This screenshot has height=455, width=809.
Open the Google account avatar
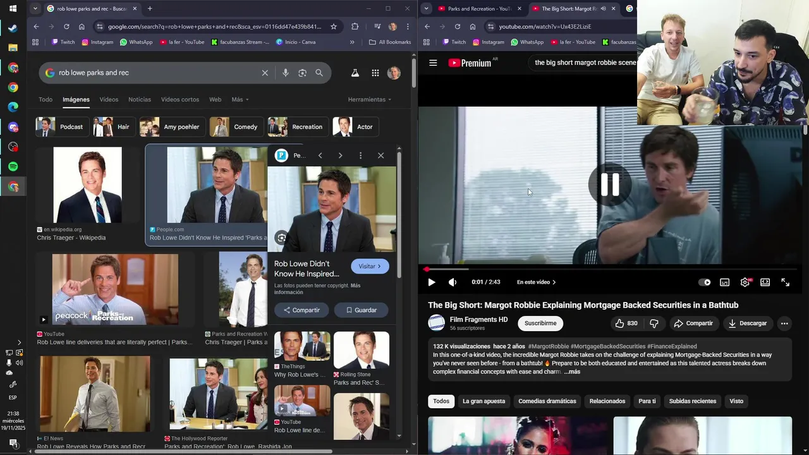(x=394, y=73)
